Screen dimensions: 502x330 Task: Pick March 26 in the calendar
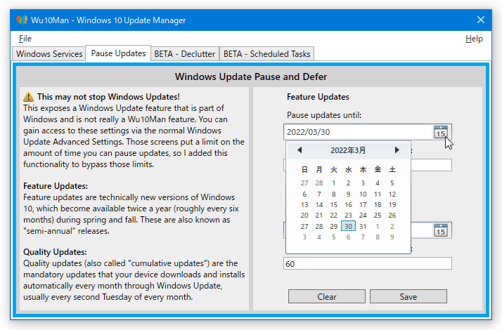[392, 216]
